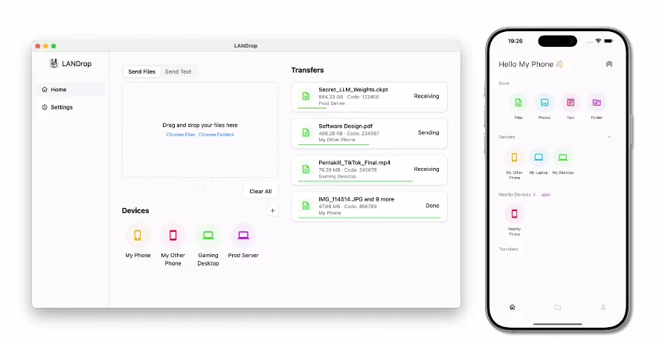
Task: Tap the Files send icon on phone
Action: [x=518, y=103]
